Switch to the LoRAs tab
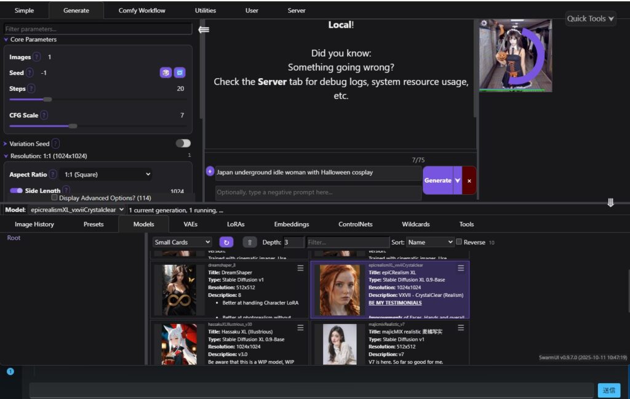 pos(236,224)
